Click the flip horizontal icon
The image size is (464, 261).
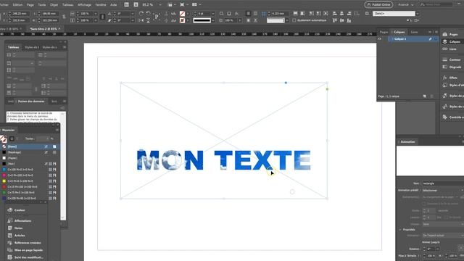[x=141, y=20]
